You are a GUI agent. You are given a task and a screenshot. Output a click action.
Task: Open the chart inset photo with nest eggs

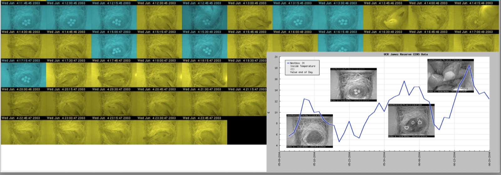point(353,85)
